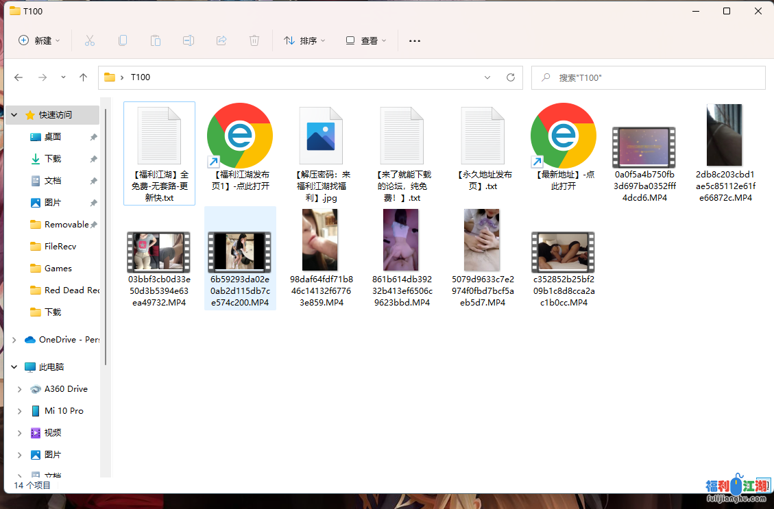Open Mi 10 Pro device in sidebar
Image resolution: width=774 pixels, height=509 pixels.
64,411
